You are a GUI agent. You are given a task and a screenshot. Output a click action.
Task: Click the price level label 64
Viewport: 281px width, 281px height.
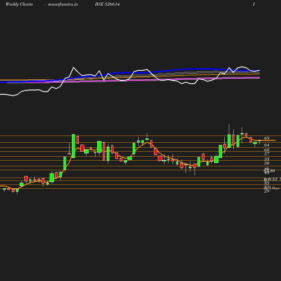pos(266,145)
